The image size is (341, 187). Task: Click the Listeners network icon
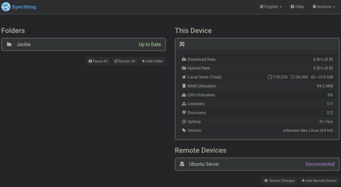tap(184, 104)
